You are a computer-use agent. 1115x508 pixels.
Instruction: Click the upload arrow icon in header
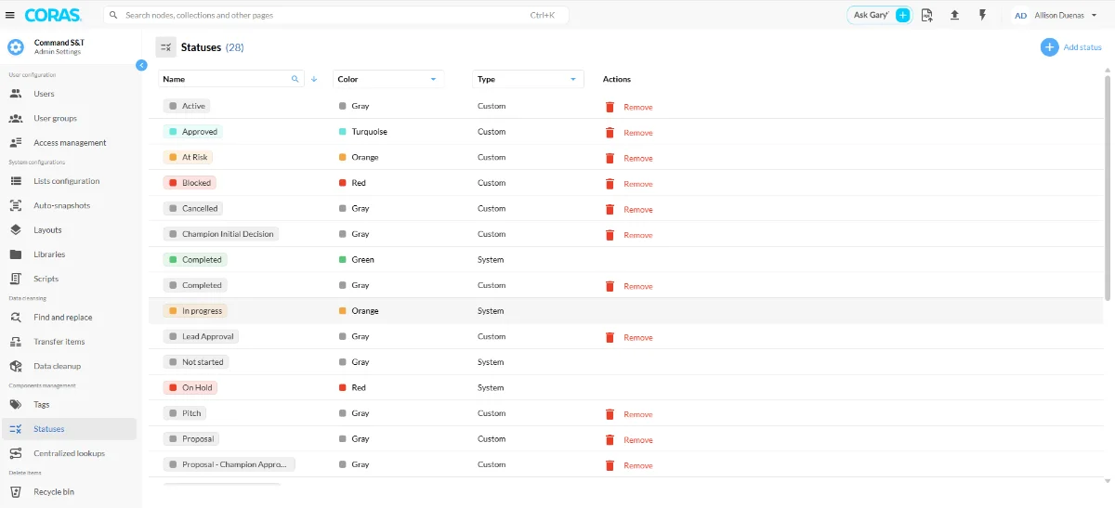(954, 15)
